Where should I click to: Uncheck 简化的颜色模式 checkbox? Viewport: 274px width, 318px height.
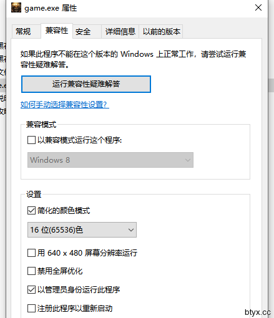[x=31, y=211]
